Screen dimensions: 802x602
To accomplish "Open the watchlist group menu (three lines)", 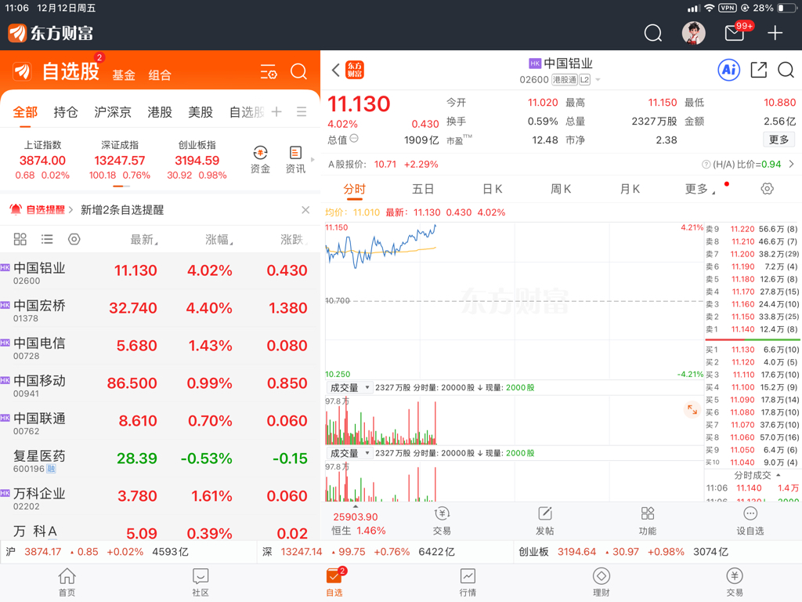I will (x=302, y=111).
